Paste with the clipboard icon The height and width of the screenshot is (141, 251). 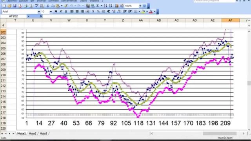tap(58, 6)
